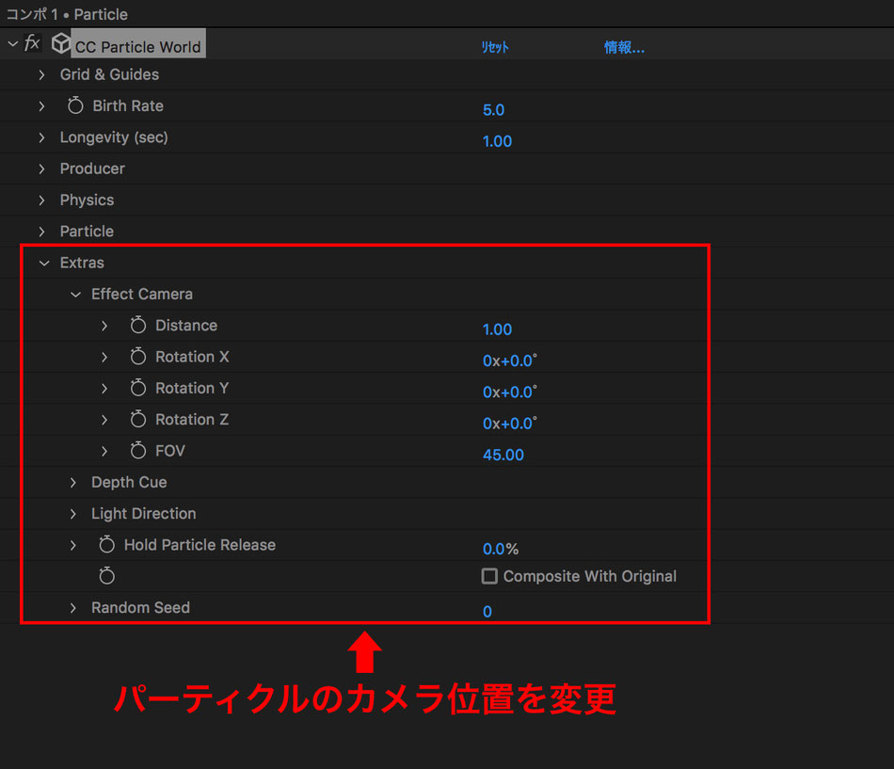Toggle the Distance stopwatch
This screenshot has height=769, width=894.
138,325
